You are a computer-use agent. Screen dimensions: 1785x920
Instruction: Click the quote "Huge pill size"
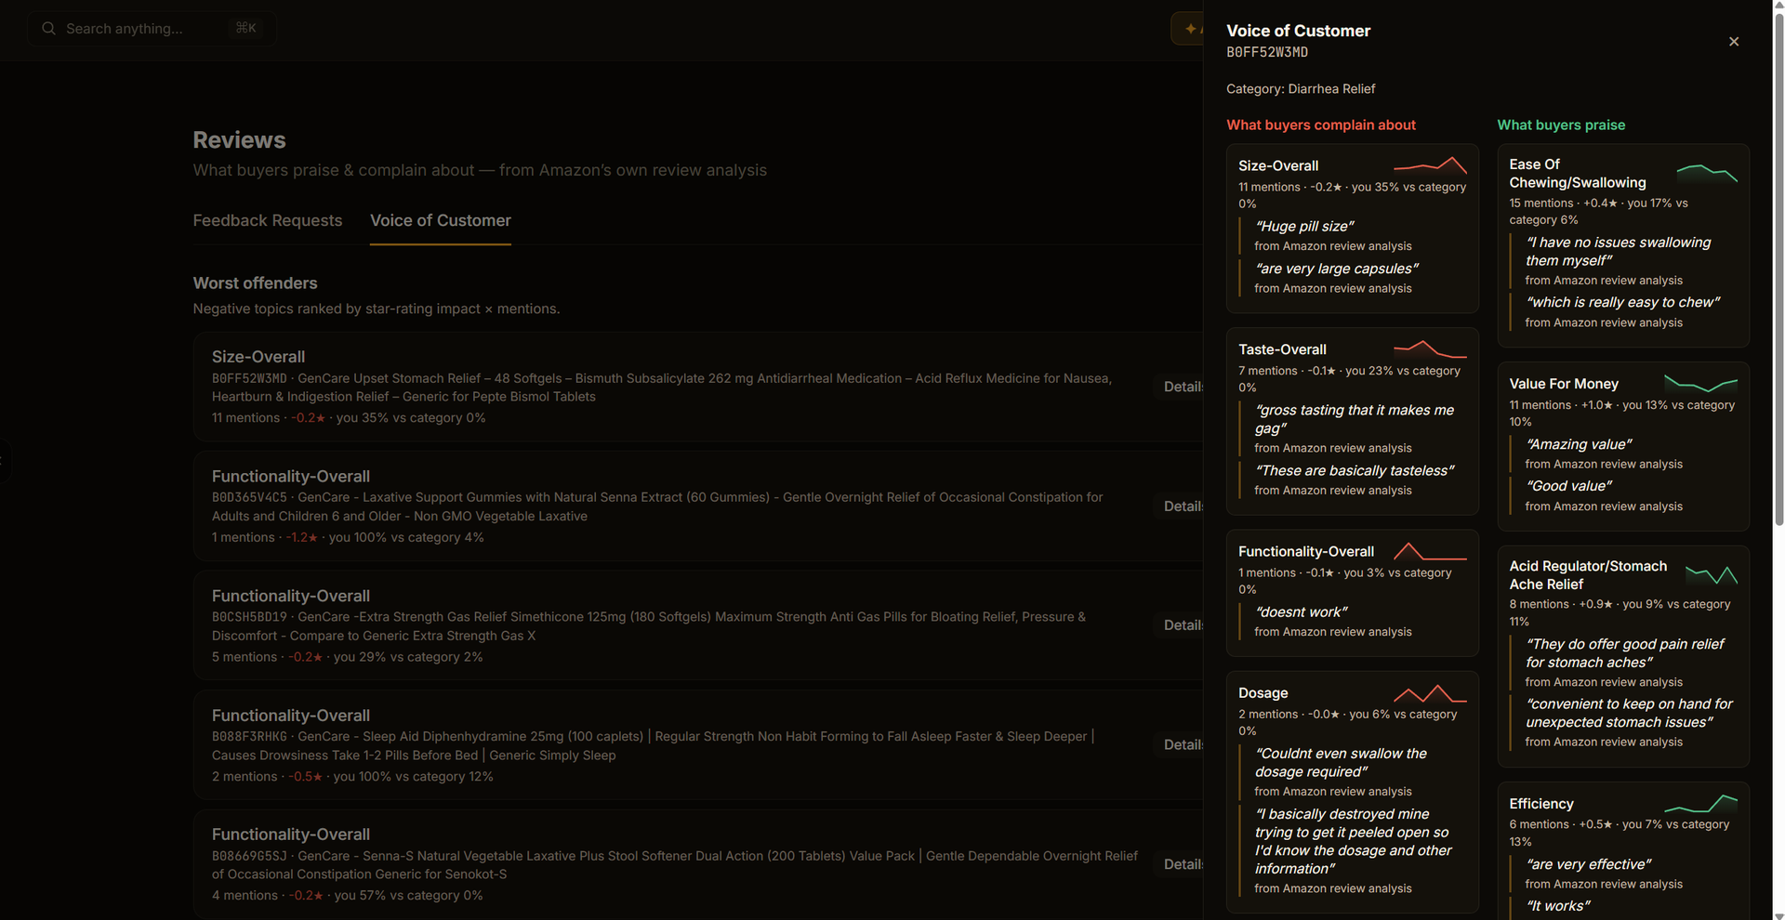coord(1304,227)
